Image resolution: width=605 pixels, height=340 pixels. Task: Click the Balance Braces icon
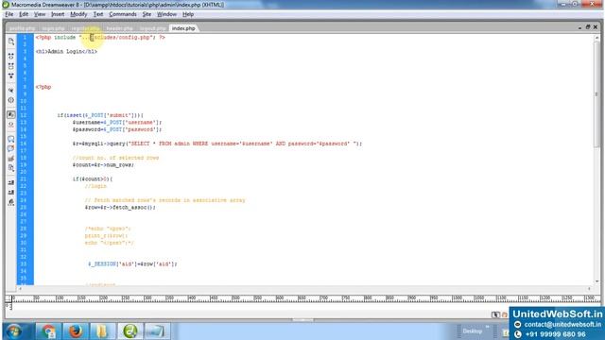coord(10,100)
